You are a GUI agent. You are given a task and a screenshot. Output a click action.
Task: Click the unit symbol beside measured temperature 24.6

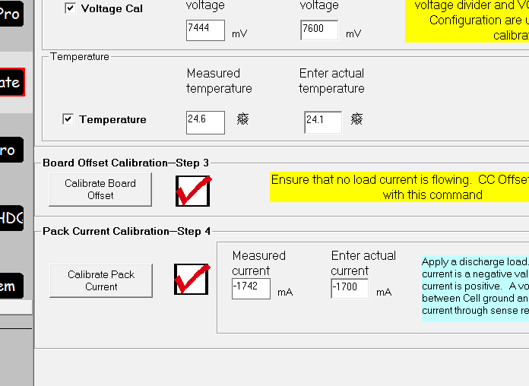tap(242, 119)
